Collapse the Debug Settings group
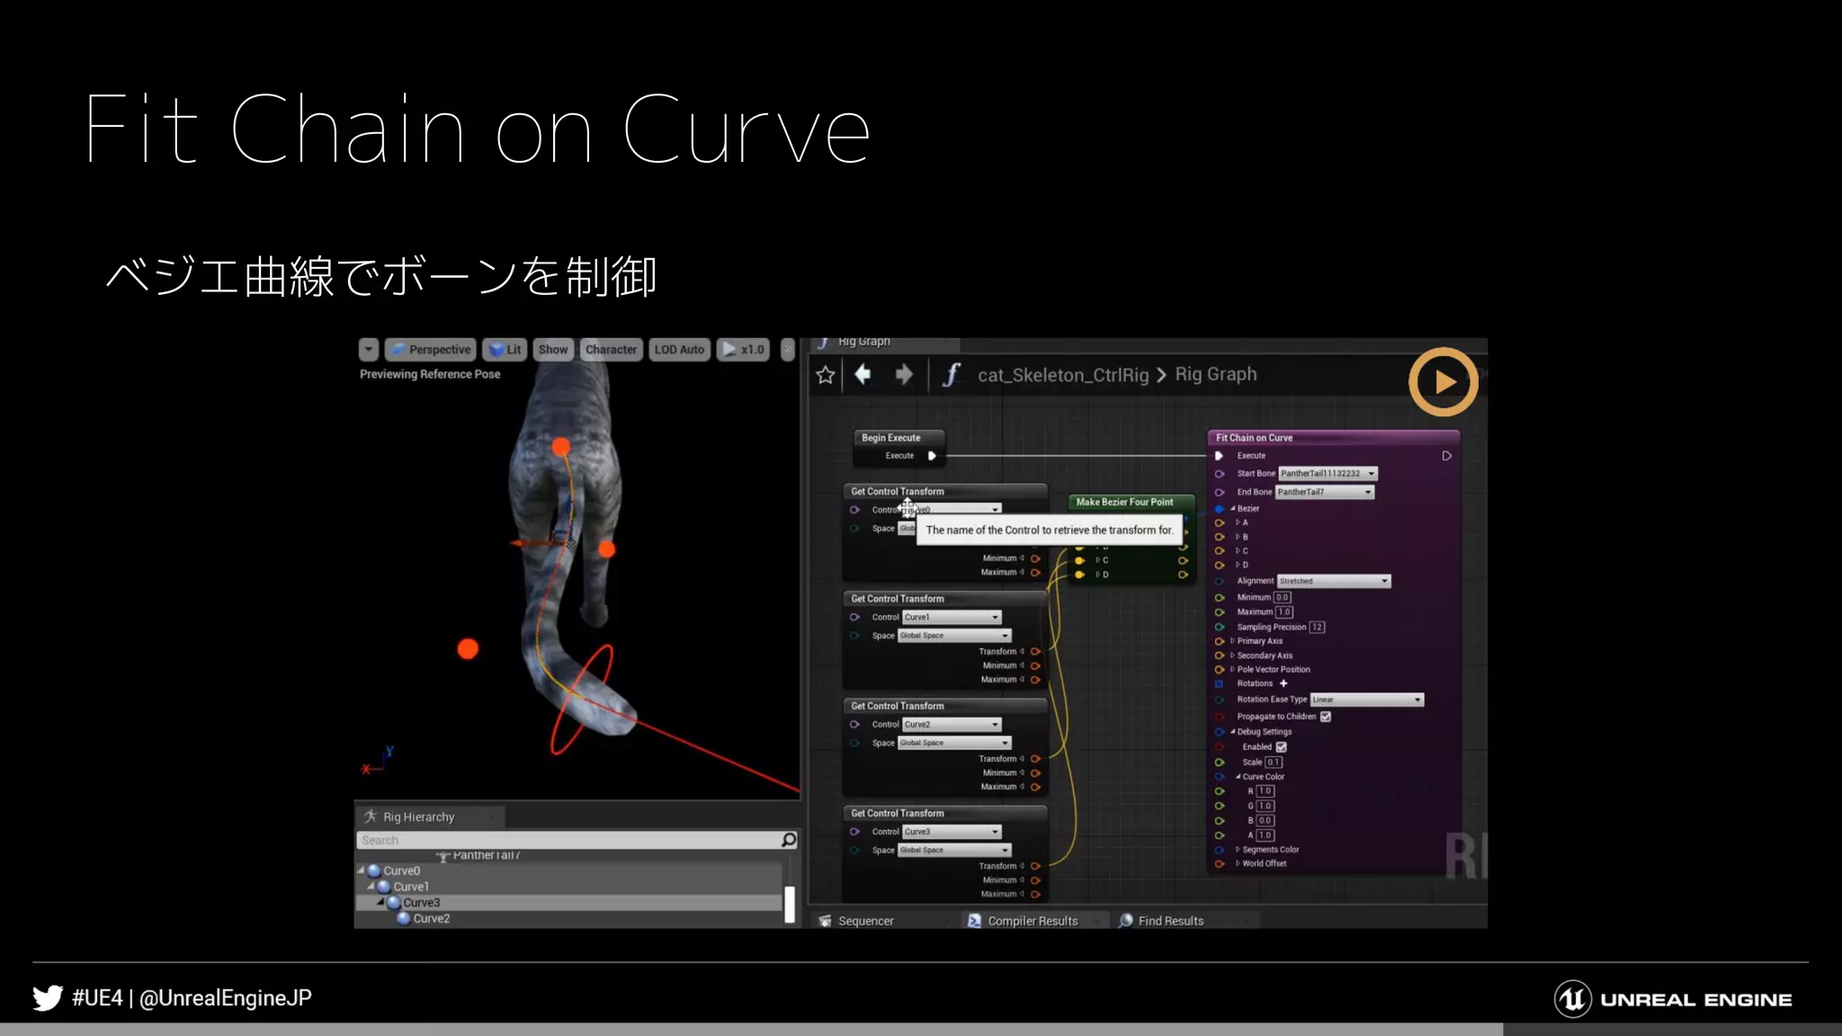The width and height of the screenshot is (1842, 1036). tap(1233, 732)
